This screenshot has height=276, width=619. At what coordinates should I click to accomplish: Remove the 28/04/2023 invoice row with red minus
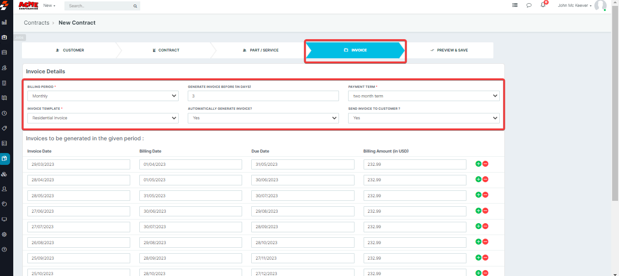pyautogui.click(x=486, y=179)
